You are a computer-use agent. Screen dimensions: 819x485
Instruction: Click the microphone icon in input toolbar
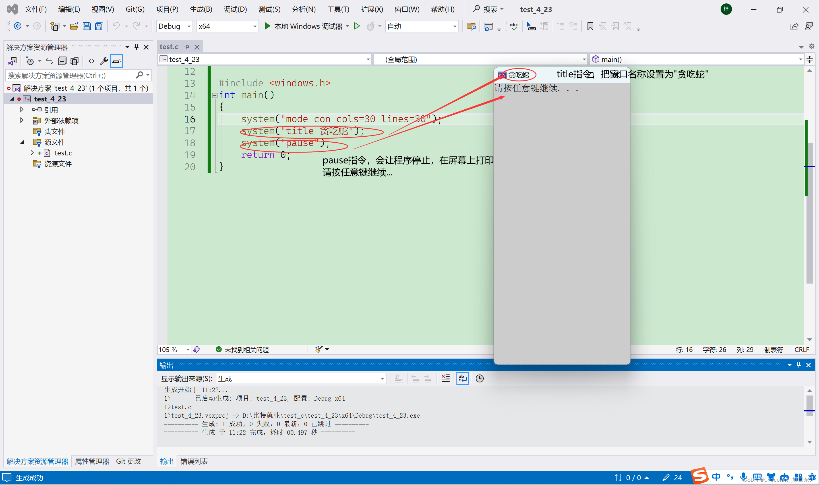point(743,477)
